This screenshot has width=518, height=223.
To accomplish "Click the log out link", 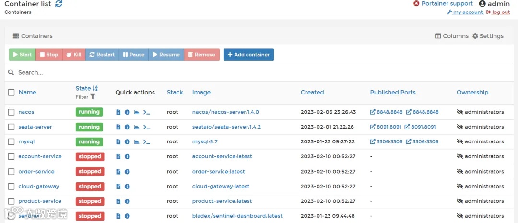I will [x=498, y=12].
